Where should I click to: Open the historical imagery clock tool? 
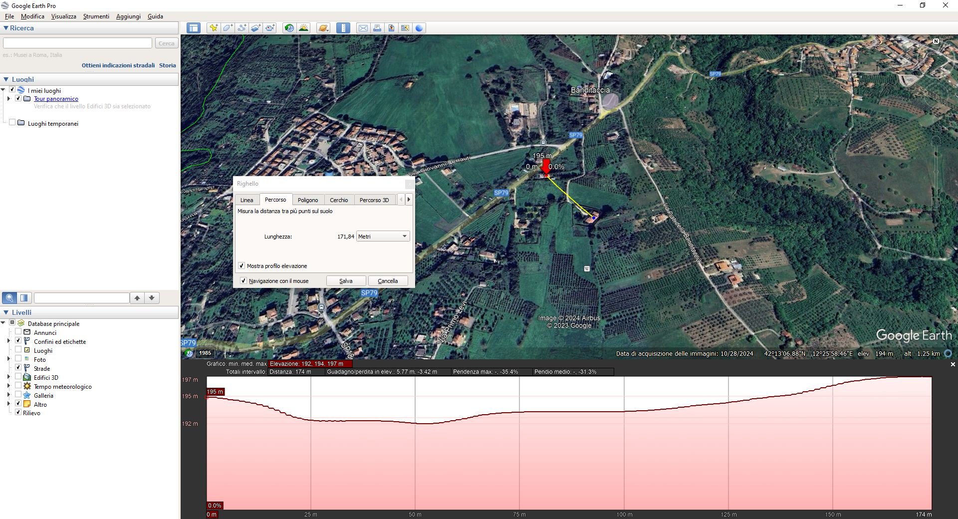pyautogui.click(x=289, y=28)
